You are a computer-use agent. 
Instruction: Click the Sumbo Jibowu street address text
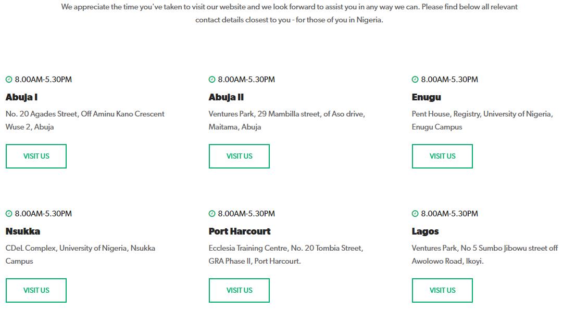click(x=485, y=254)
